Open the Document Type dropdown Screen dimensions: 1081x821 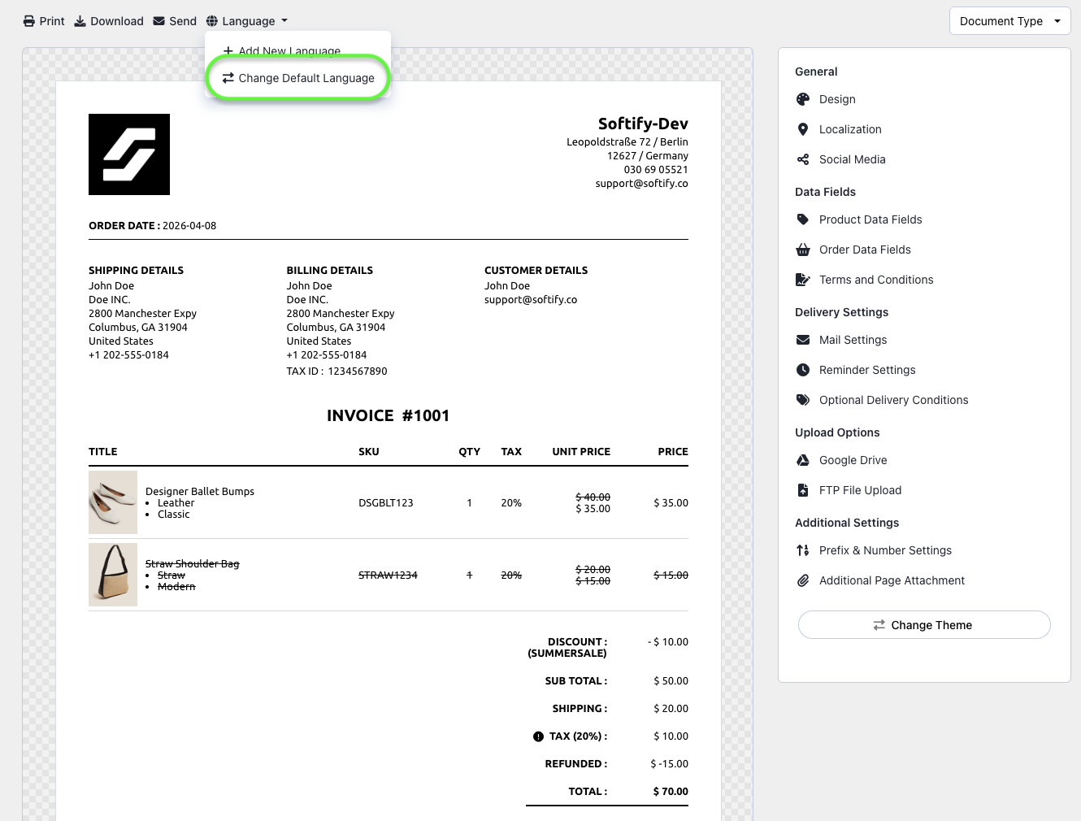(x=1009, y=21)
